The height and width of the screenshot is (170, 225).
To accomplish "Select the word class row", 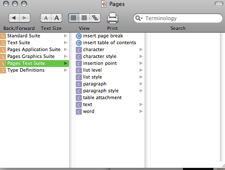I will click(110, 112).
